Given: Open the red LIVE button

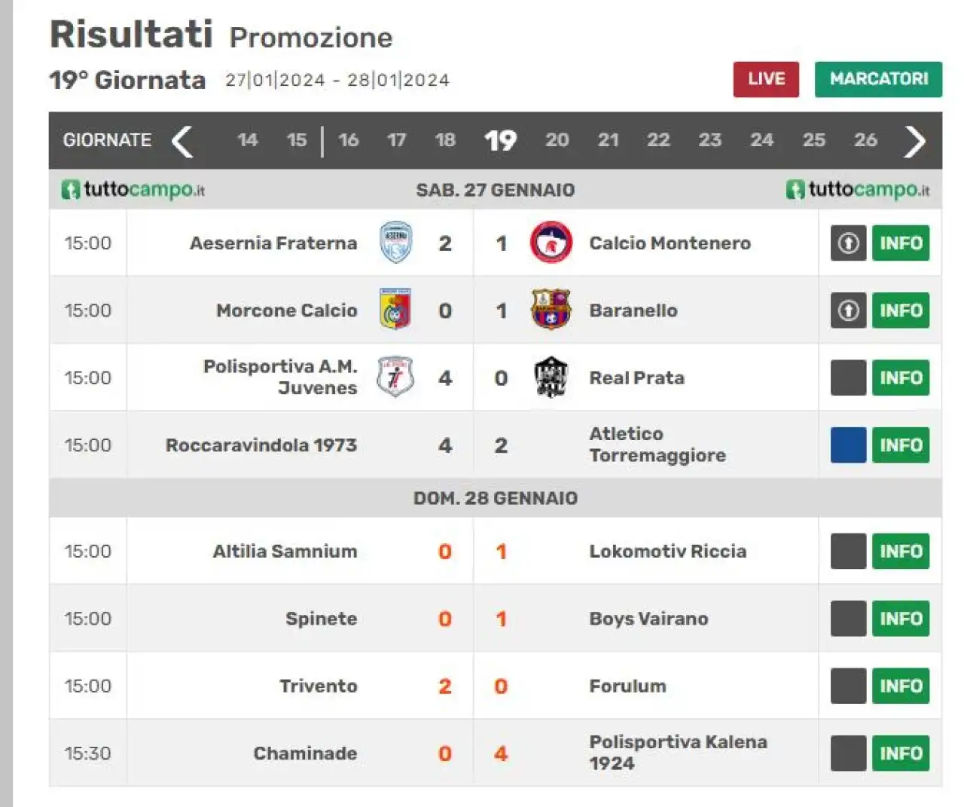Looking at the screenshot, I should pos(766,79).
